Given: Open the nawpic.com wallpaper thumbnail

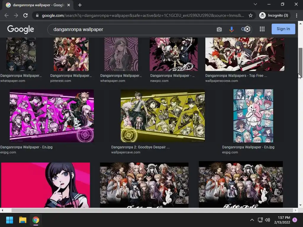Looking at the screenshot, I should (x=173, y=54).
